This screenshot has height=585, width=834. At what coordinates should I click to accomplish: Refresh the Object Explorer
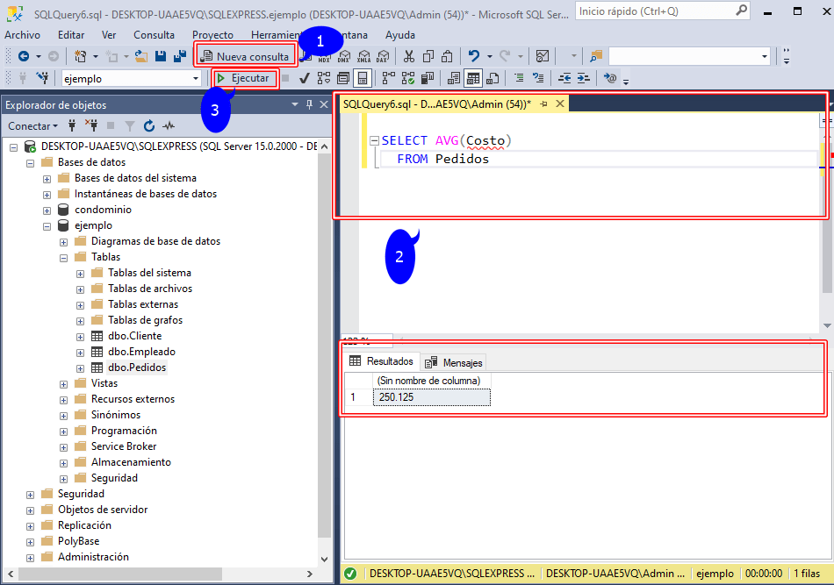coord(149,126)
